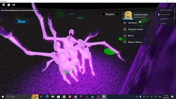Click the Block circle icon
This screenshot has width=176, height=99.
(x=125, y=36)
